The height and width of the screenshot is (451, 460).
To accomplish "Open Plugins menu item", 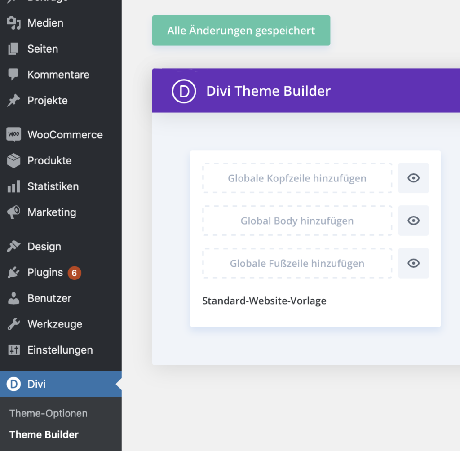I will tap(61, 272).
